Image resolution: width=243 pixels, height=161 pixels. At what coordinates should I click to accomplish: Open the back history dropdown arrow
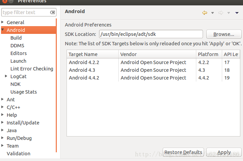[x=213, y=13]
